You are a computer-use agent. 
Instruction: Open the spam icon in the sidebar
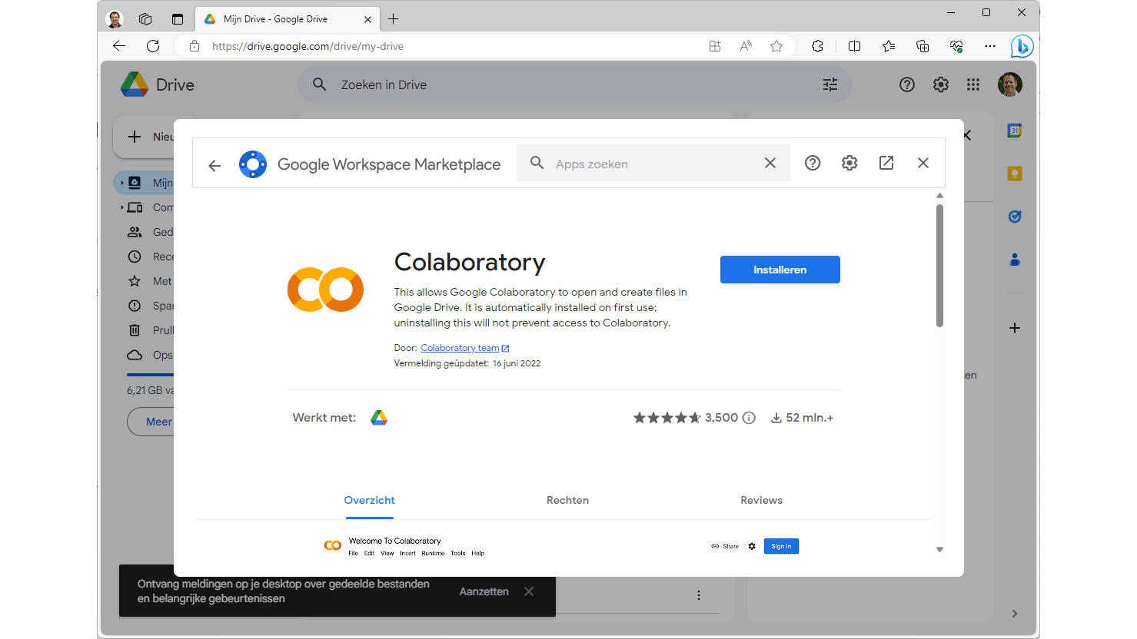135,306
